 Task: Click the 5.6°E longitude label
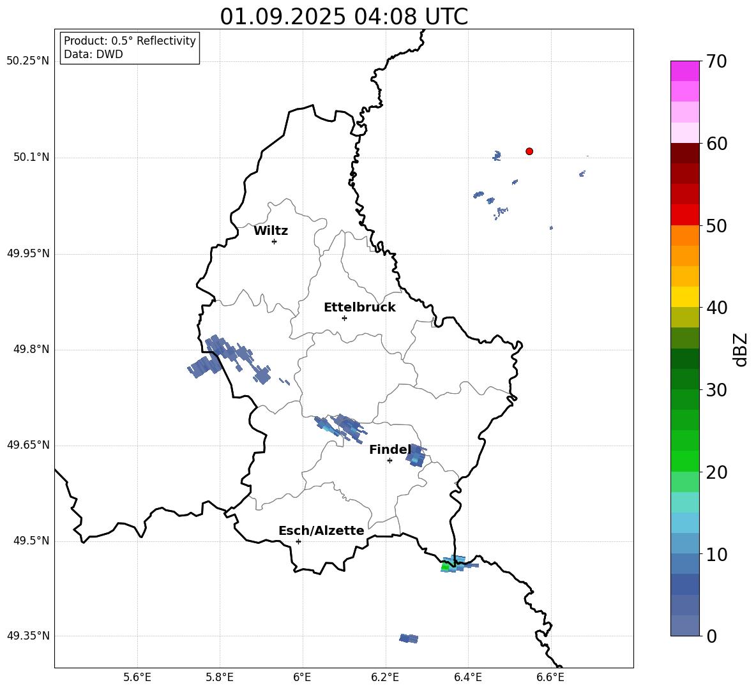pos(137,677)
